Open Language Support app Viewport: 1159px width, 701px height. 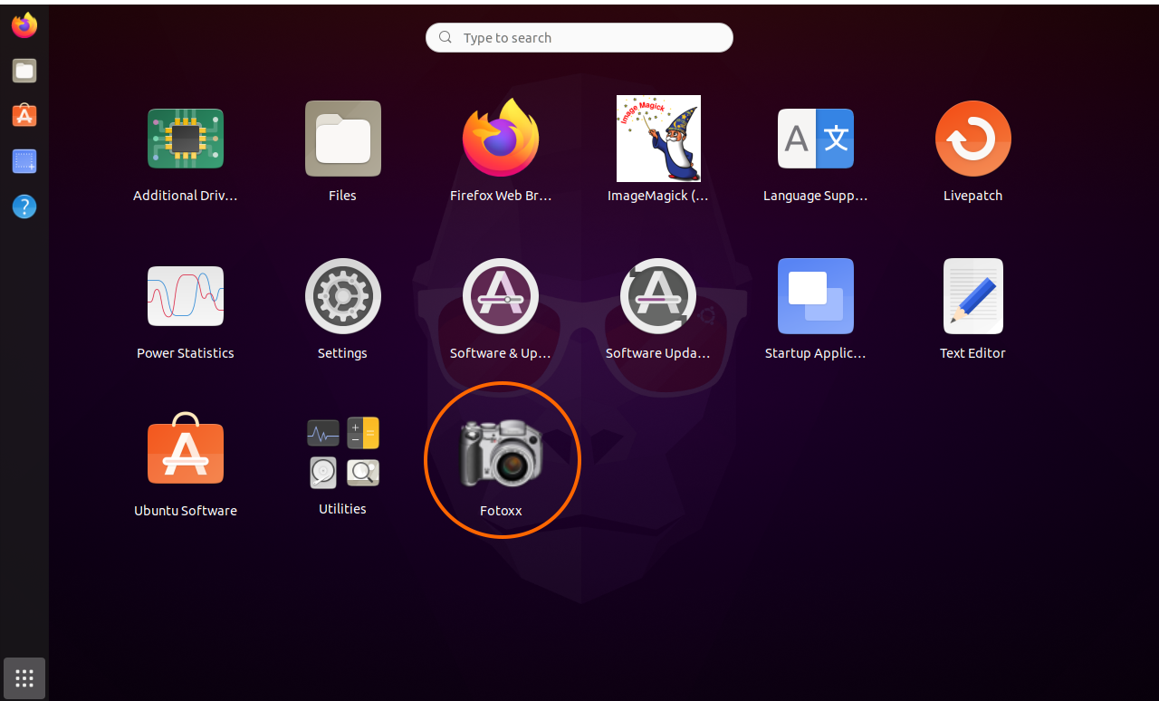(816, 139)
